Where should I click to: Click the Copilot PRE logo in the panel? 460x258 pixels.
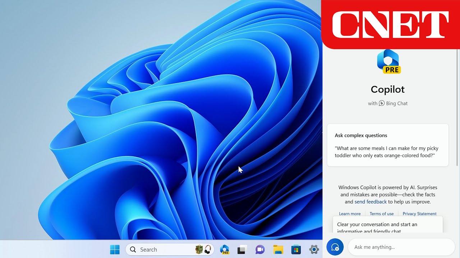click(x=388, y=62)
